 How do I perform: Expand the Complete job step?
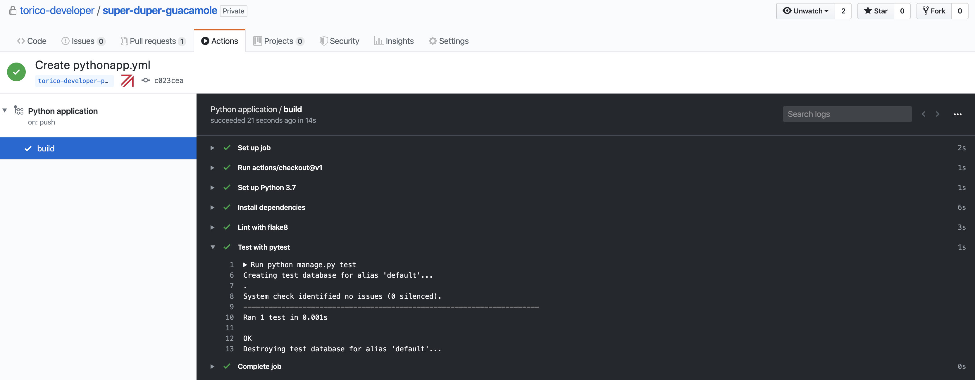[212, 366]
